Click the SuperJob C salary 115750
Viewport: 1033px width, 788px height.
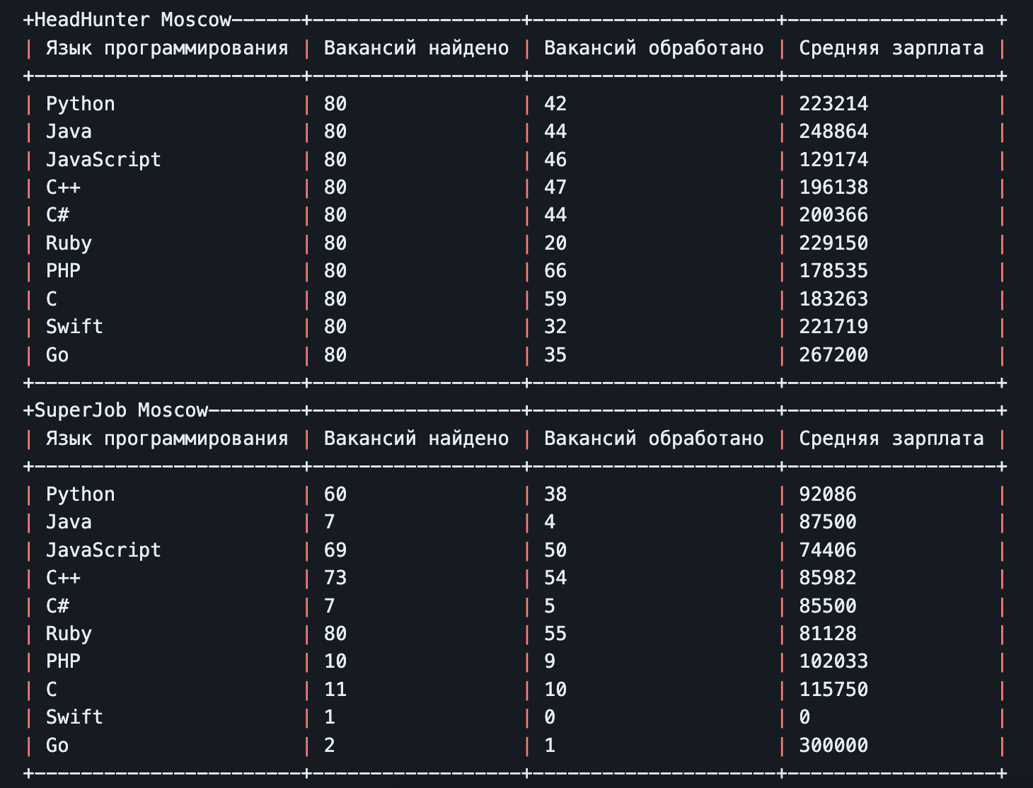(833, 690)
